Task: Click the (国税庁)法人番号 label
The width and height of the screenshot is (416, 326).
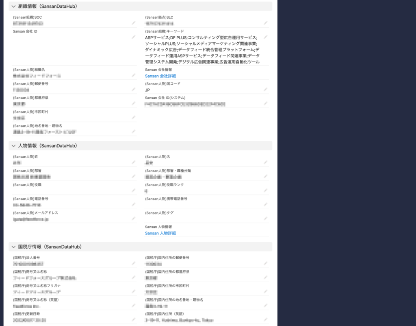Action: [x=26, y=258]
